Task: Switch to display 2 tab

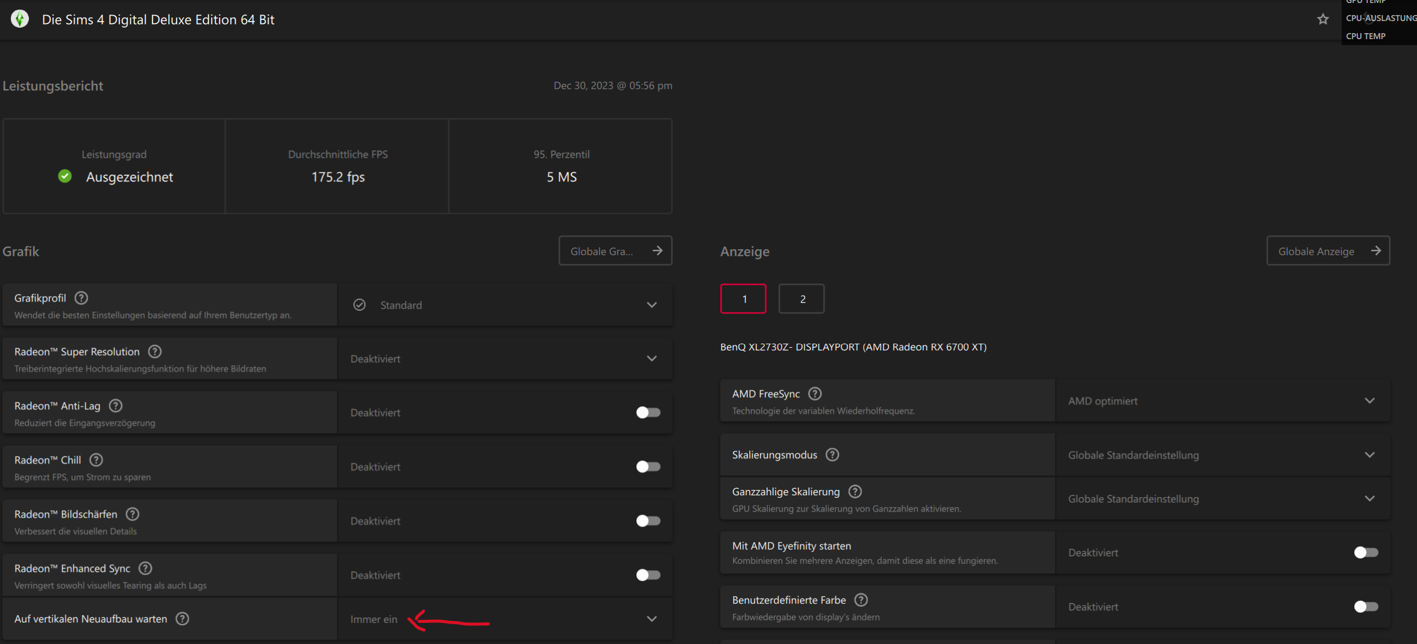Action: coord(802,299)
